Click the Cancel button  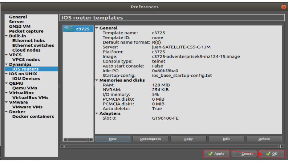point(244,154)
